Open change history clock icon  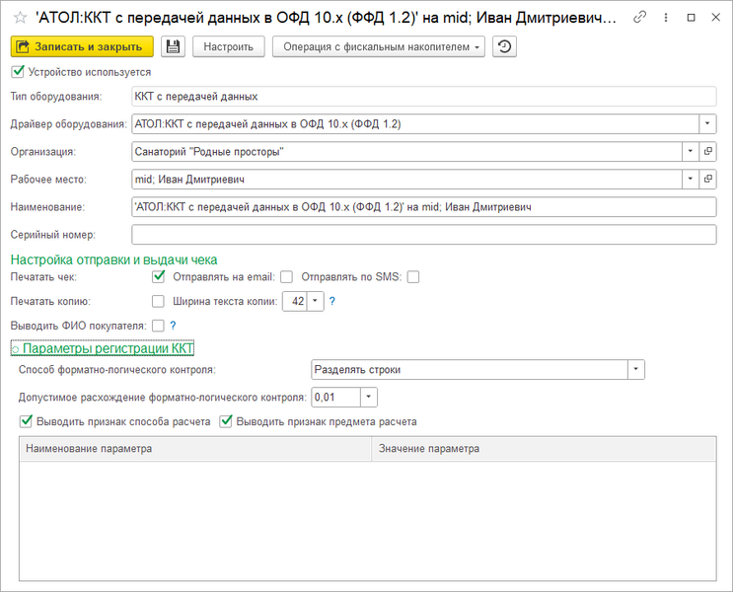pos(504,46)
